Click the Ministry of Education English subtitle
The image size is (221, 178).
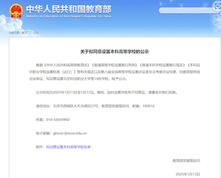[x=69, y=16]
